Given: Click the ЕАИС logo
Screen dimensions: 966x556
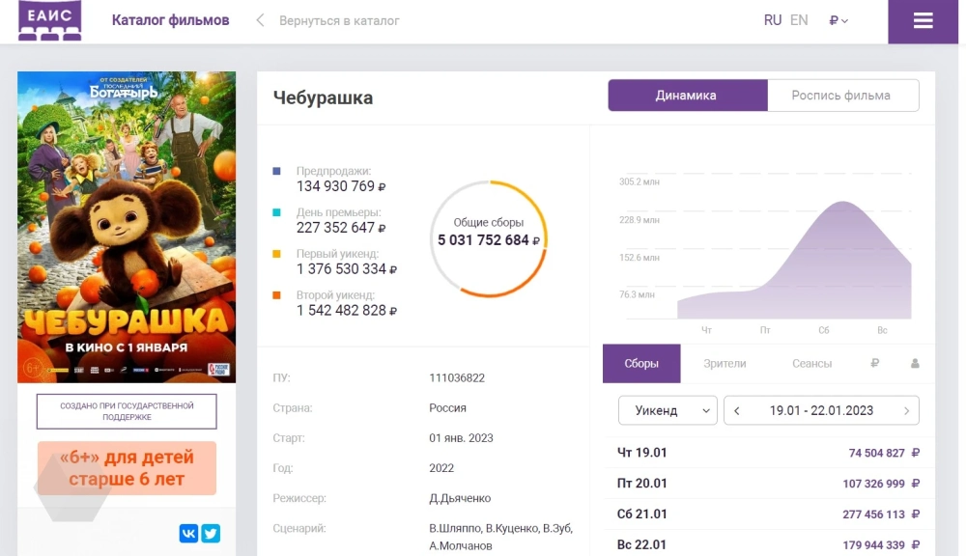Looking at the screenshot, I should (x=49, y=20).
